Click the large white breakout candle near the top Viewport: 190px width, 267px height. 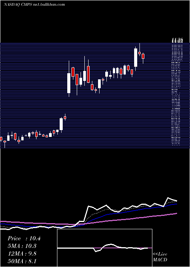(136, 58)
